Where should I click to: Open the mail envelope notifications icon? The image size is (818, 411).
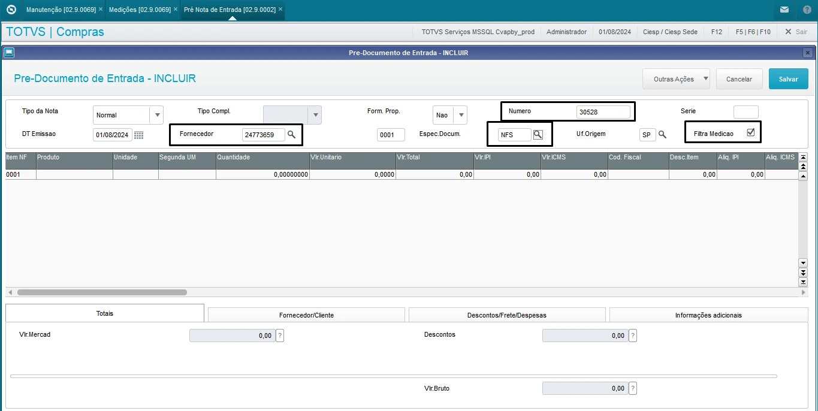[784, 10]
